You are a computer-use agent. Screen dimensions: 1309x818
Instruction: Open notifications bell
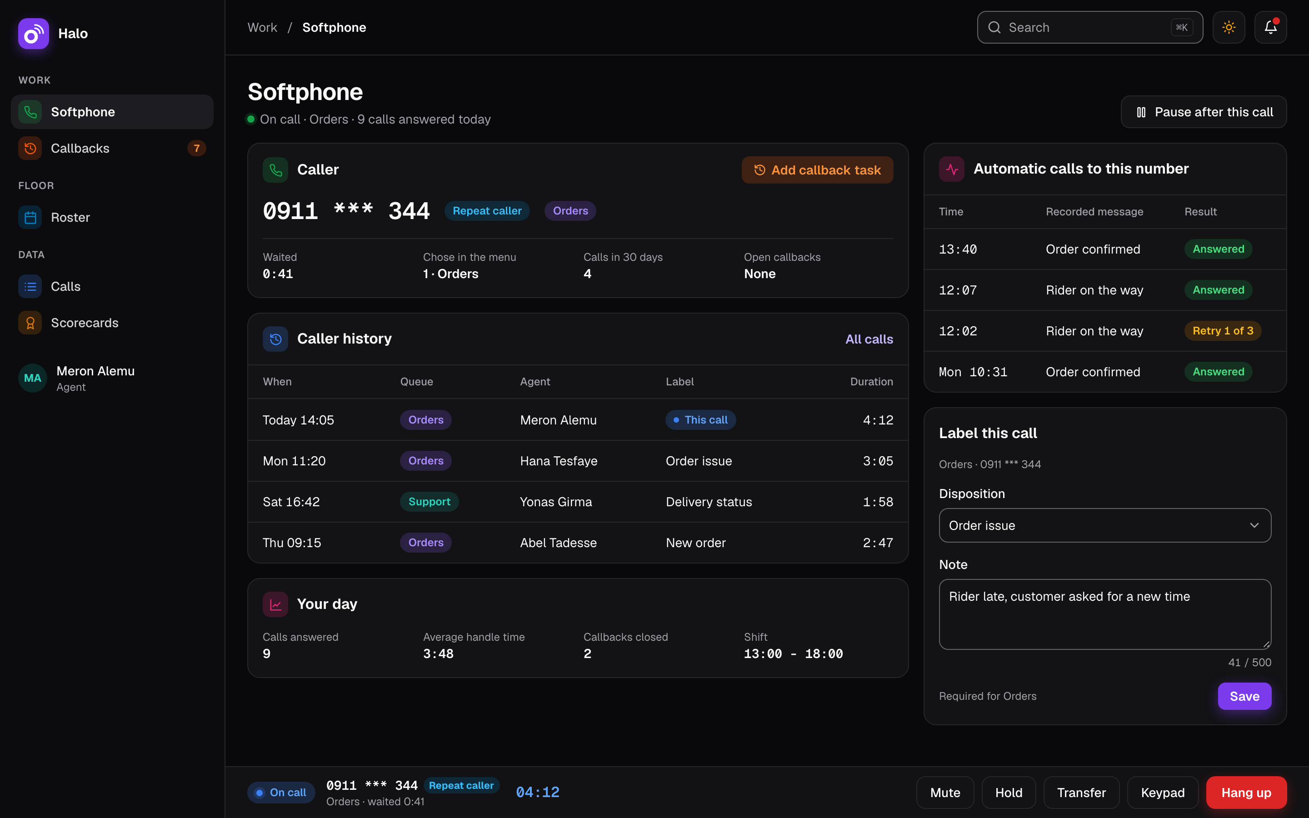pos(1271,28)
